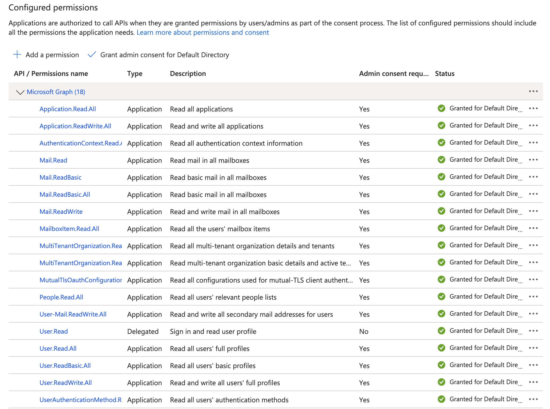Click the API / Permissions name column header
This screenshot has width=550, height=409.
51,74
